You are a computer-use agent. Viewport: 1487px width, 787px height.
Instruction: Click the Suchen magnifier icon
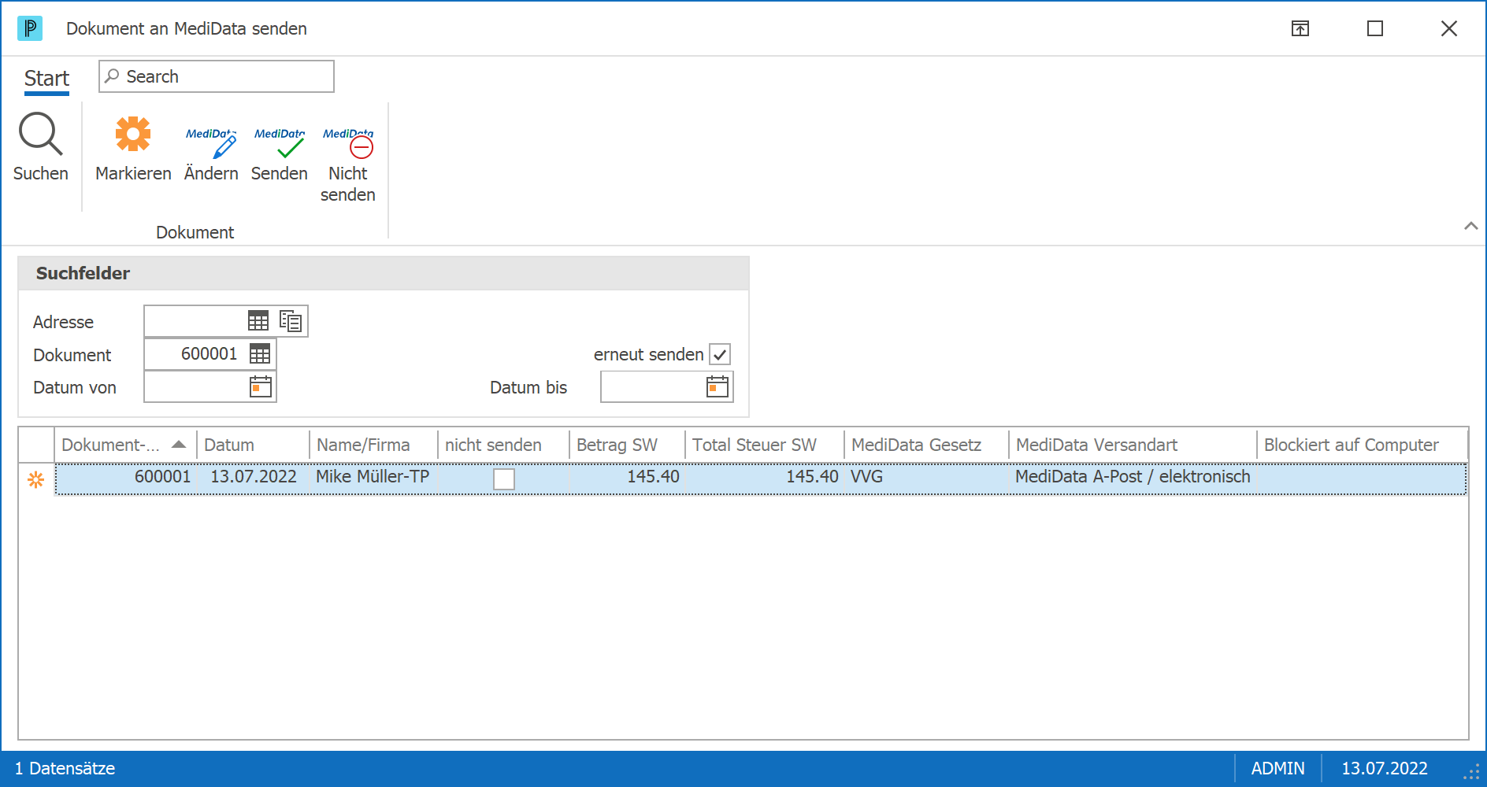[40, 134]
